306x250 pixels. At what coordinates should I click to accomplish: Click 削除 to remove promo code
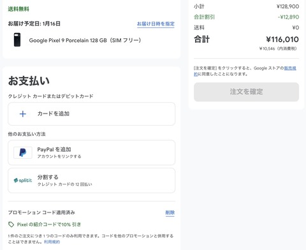point(170,212)
